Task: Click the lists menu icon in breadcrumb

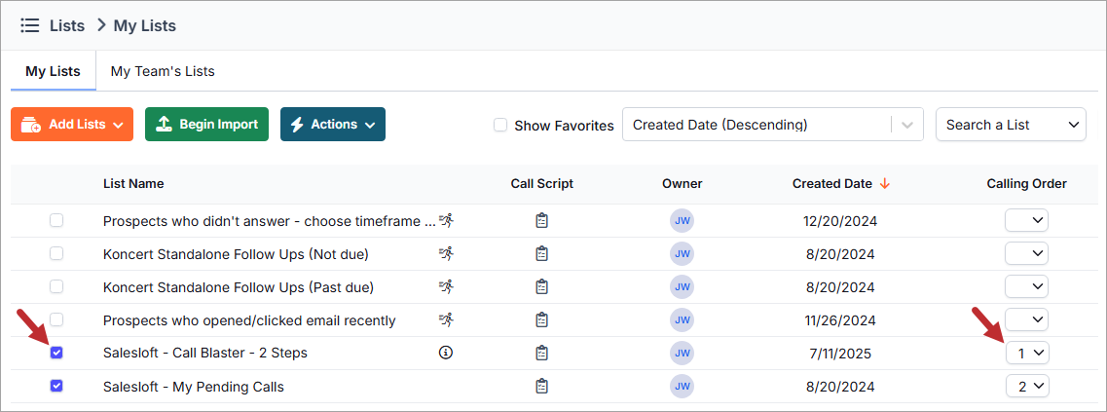Action: coord(29,25)
